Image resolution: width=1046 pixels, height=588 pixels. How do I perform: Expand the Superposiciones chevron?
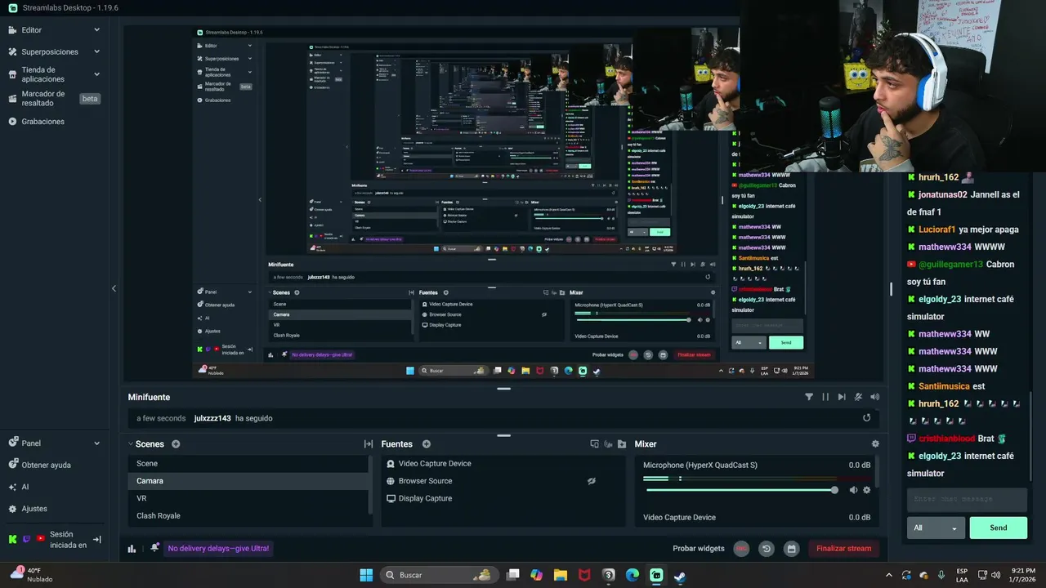tap(96, 51)
